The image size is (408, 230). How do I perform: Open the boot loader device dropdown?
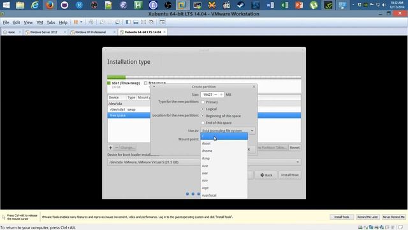coord(204,162)
